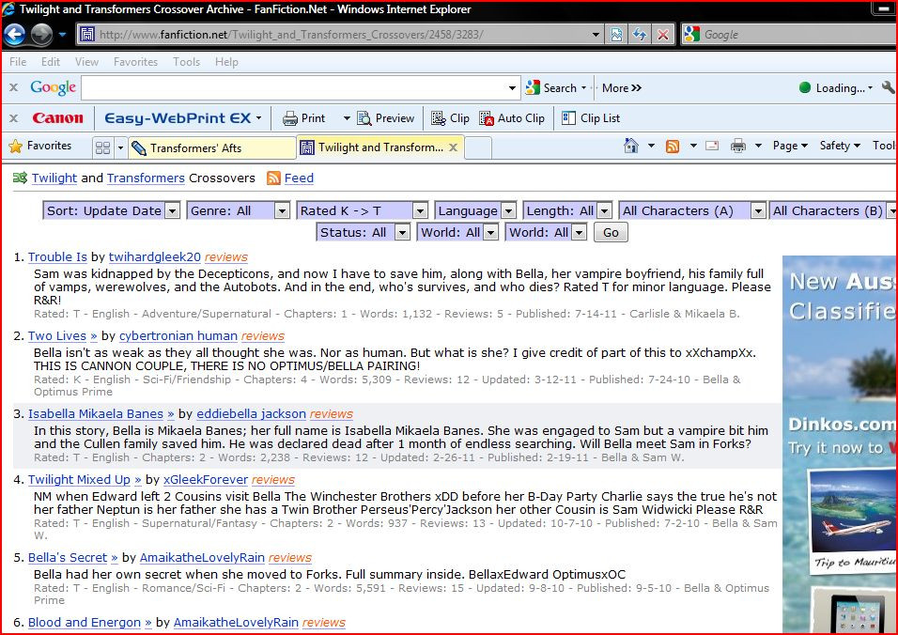Open the Twilight category link
This screenshot has height=635, width=898.
(54, 178)
